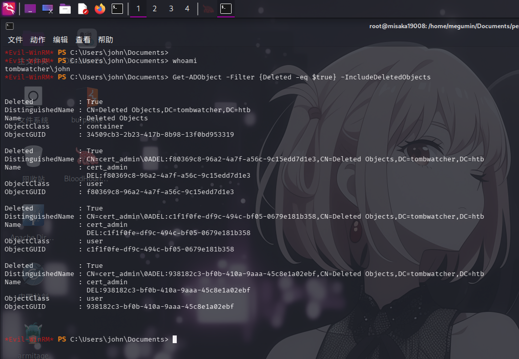Screen dimensions: 519x359
Task: Click the -IncludeDeletedObjects parameter text
Action: click(386, 77)
